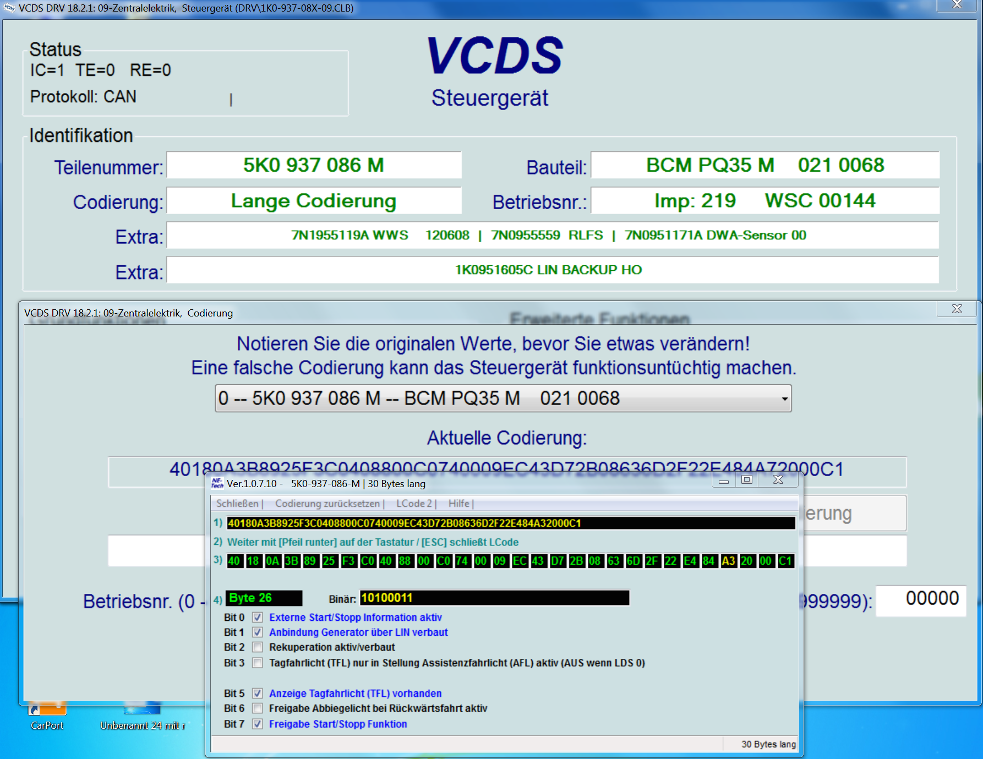Select byte cell with value F3
This screenshot has width=983, height=759.
(x=348, y=561)
